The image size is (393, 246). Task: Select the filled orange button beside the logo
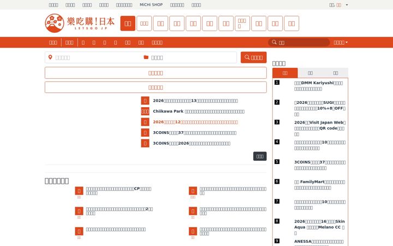pyautogui.click(x=128, y=24)
